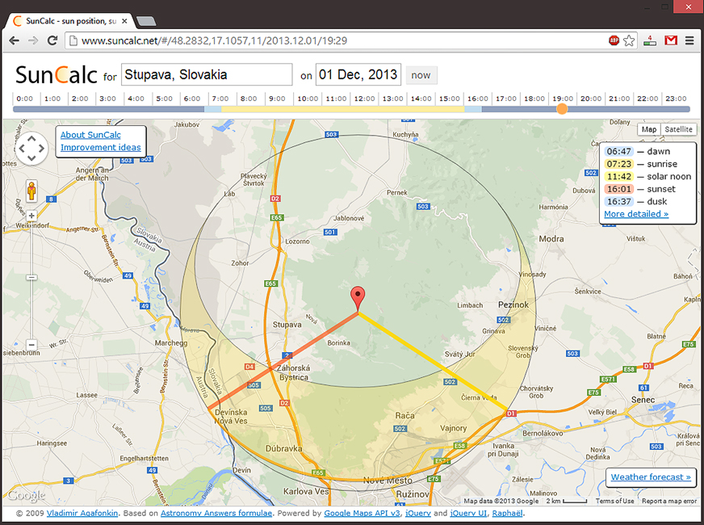Click the Google logo on the map

[27, 495]
